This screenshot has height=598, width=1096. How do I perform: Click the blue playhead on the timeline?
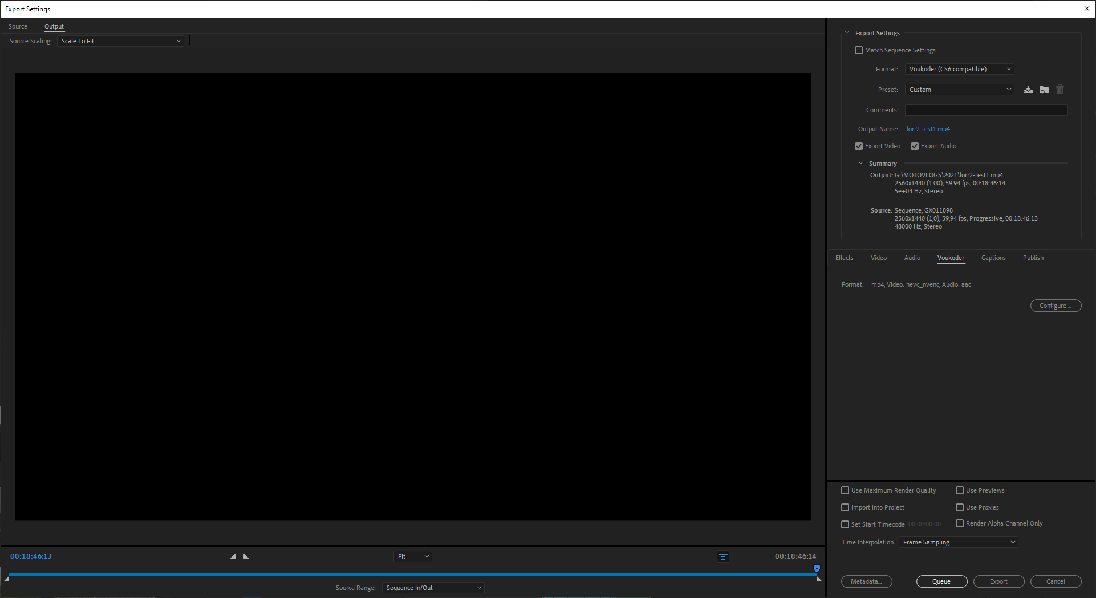[817, 568]
